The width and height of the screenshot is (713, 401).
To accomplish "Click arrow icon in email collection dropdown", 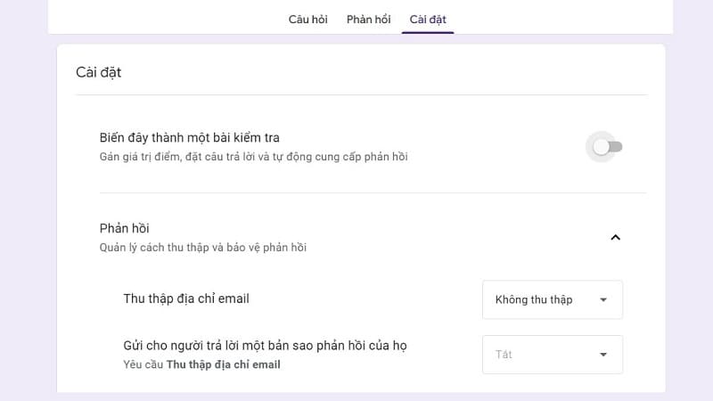I will (x=603, y=299).
